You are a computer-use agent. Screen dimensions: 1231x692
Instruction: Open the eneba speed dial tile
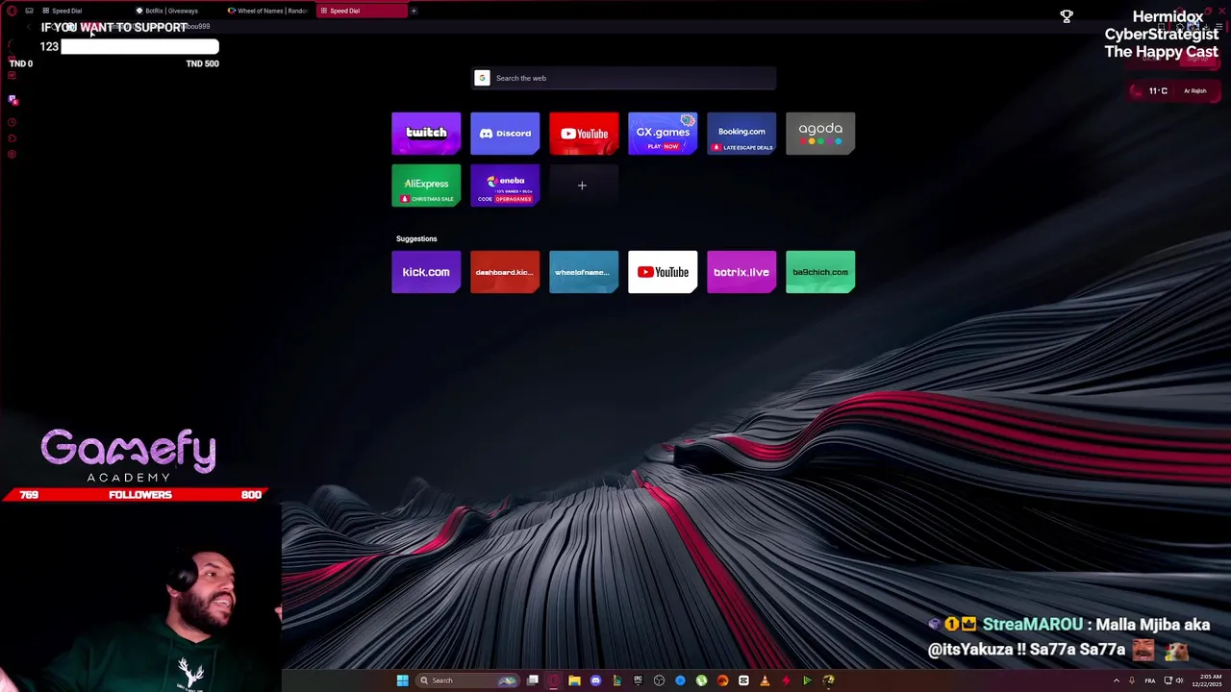pyautogui.click(x=505, y=185)
